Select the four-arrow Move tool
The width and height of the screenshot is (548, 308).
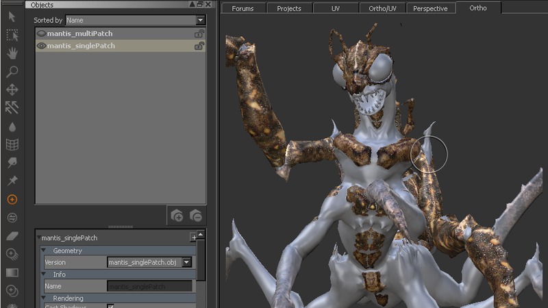coord(12,90)
